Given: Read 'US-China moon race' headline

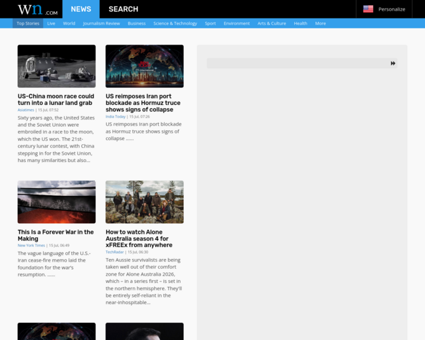Looking at the screenshot, I should [56, 100].
